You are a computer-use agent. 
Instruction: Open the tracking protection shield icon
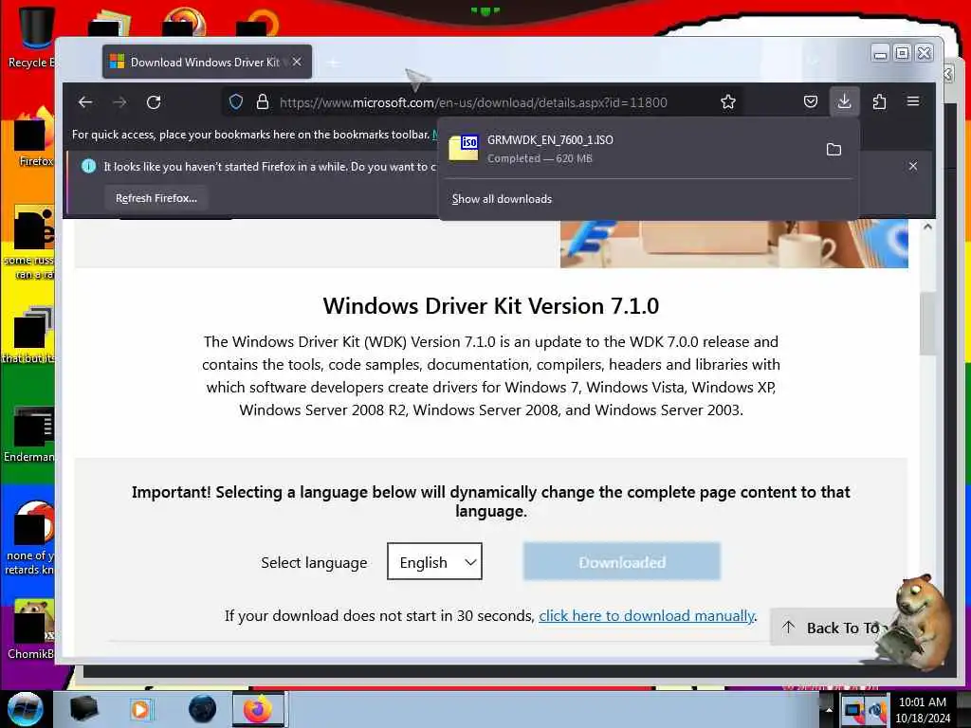[x=236, y=102]
